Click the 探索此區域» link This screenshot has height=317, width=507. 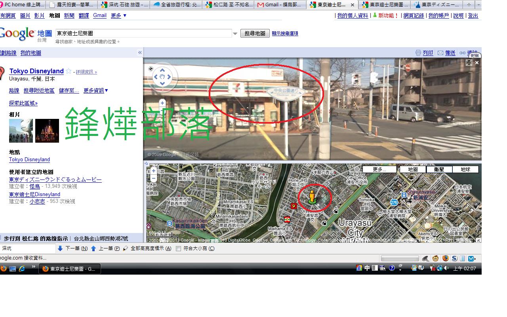coord(23,103)
